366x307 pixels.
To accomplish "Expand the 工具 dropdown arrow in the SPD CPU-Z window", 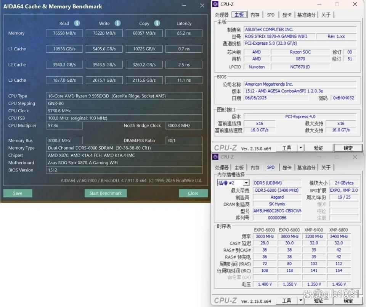I will [300, 301].
